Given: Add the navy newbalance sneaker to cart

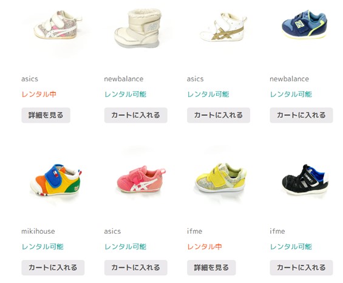Looking at the screenshot, I should (301, 115).
